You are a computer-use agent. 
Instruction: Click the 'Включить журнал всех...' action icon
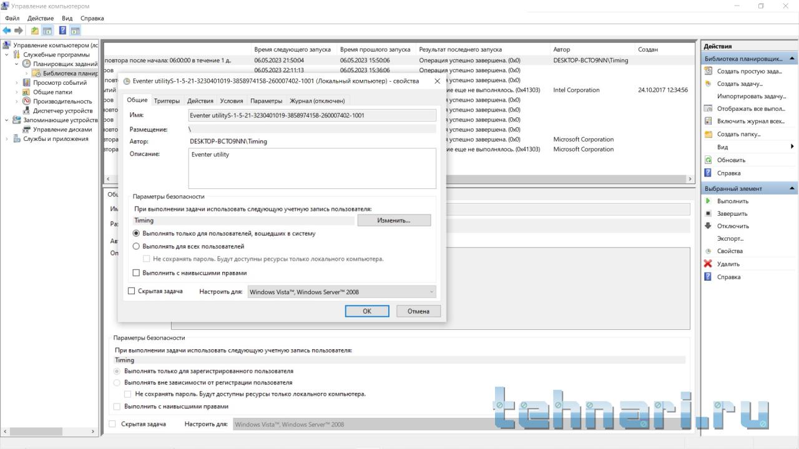[708, 121]
